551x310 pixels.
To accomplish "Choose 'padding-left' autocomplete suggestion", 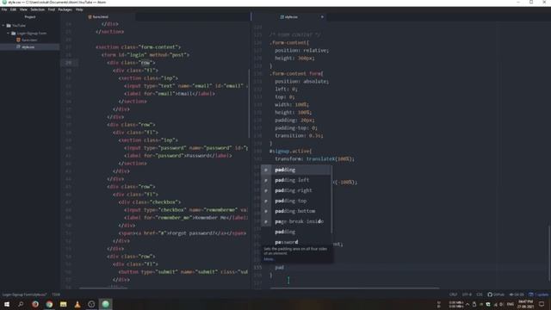I will point(296,180).
